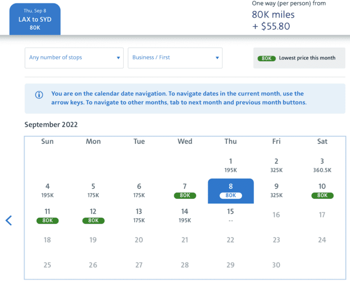Go to previous month using left chevron

tap(9, 220)
